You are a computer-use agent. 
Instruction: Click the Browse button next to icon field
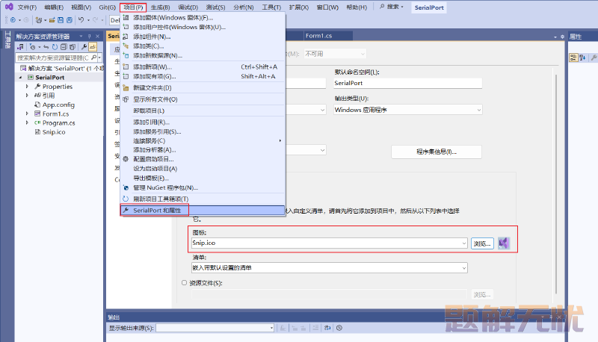click(482, 243)
